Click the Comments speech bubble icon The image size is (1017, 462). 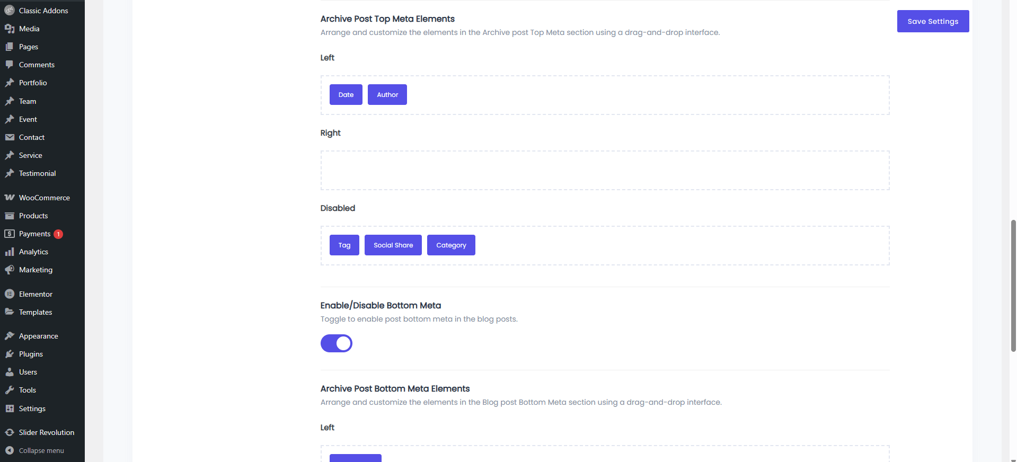(10, 65)
